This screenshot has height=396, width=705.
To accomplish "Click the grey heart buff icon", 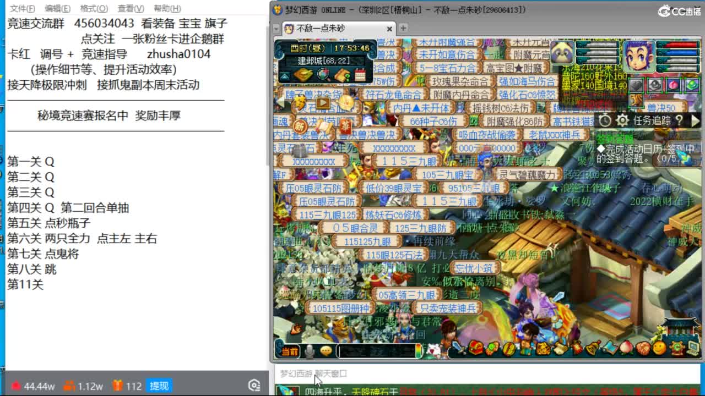I will tap(636, 85).
